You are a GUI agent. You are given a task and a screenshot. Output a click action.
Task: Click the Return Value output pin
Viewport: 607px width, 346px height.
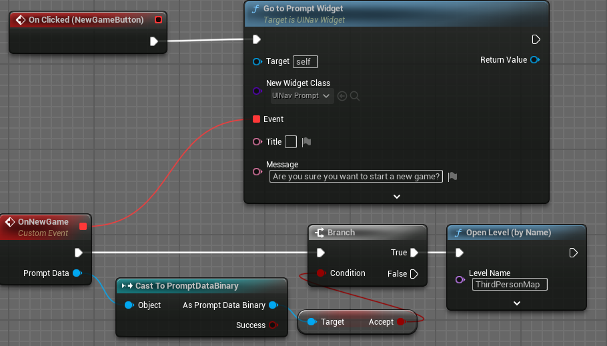pos(535,59)
